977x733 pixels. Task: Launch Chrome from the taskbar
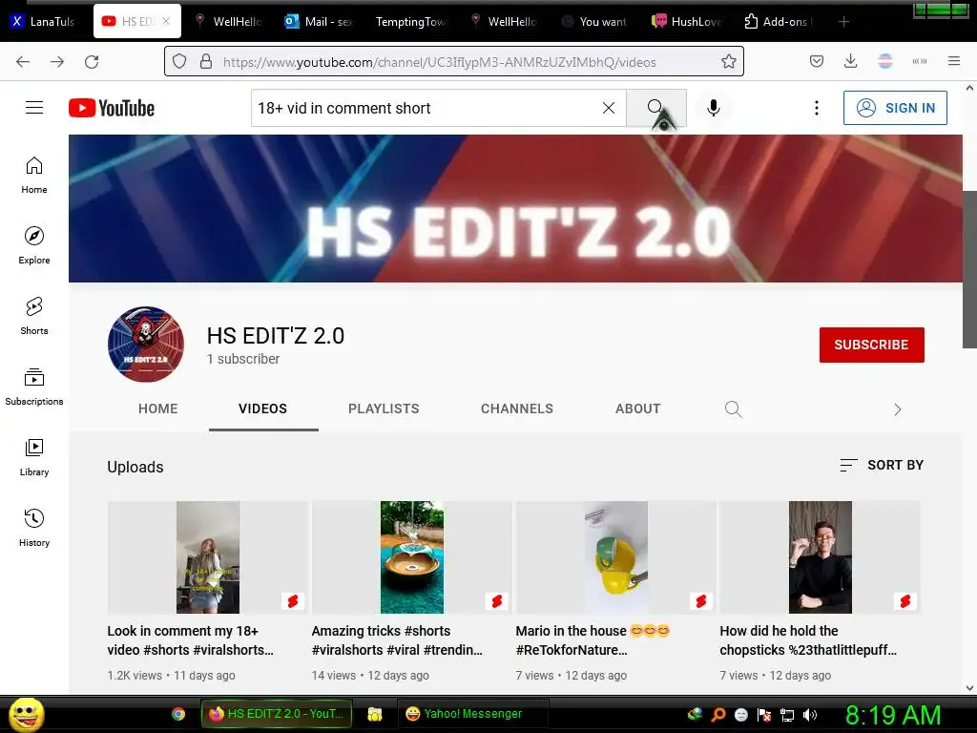(x=178, y=714)
